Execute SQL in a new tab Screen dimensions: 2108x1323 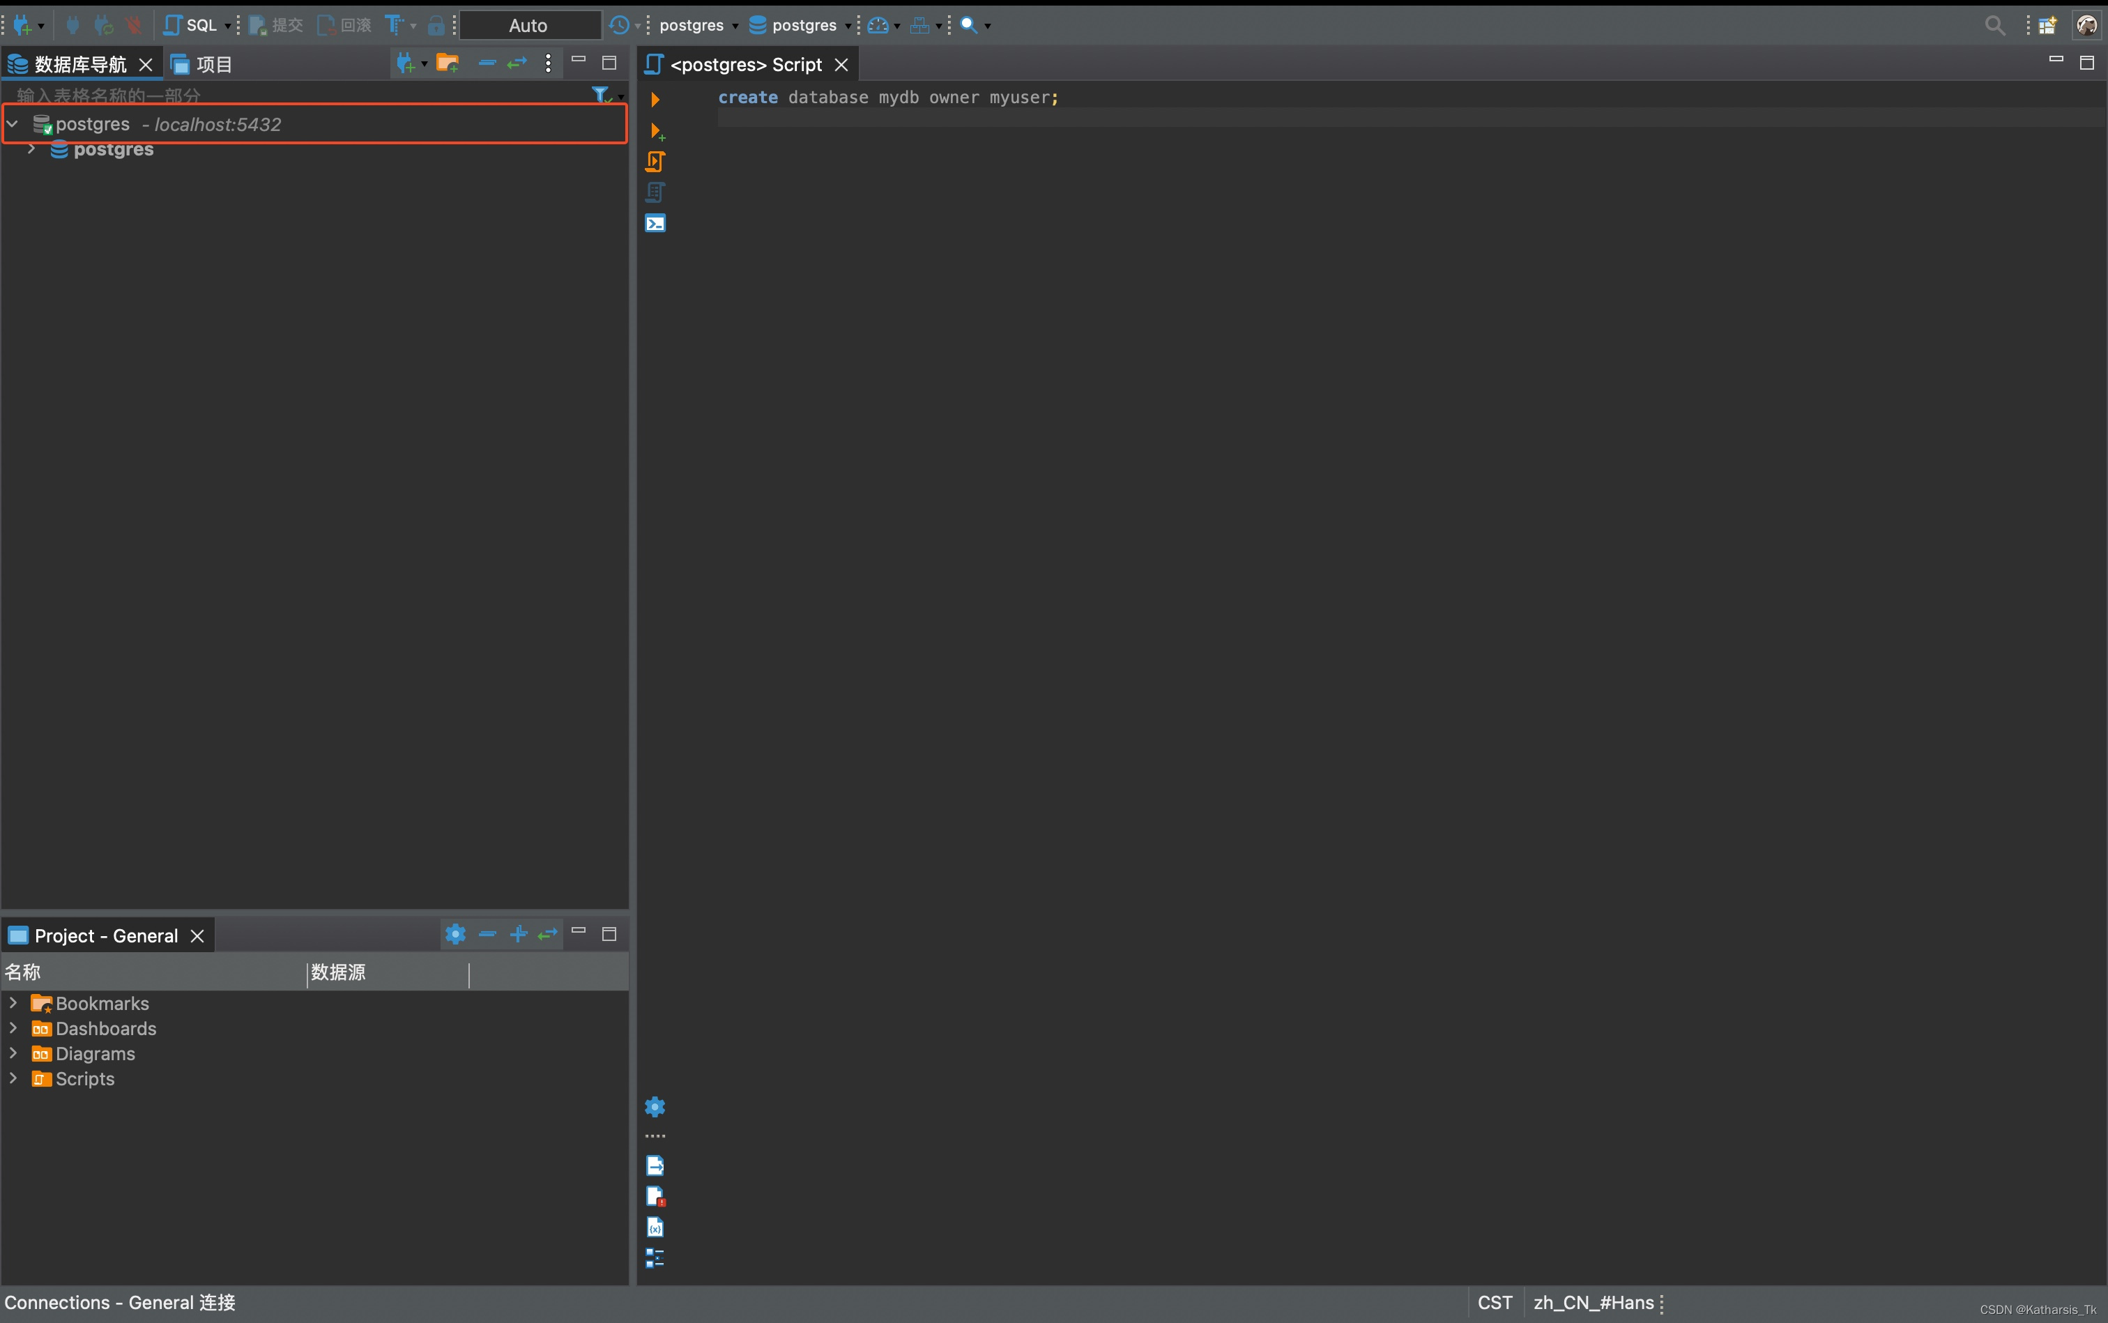pyautogui.click(x=655, y=131)
